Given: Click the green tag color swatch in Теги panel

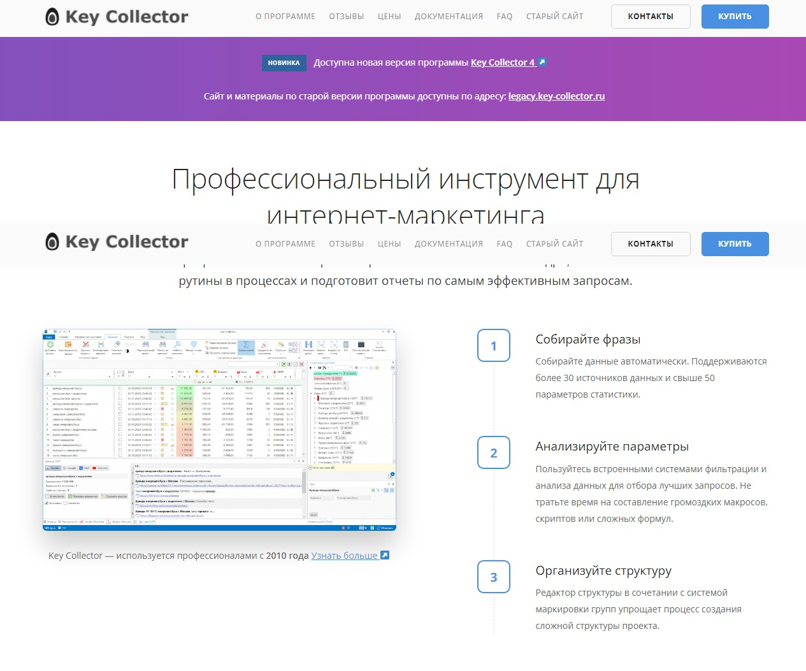Looking at the screenshot, I should [371, 489].
